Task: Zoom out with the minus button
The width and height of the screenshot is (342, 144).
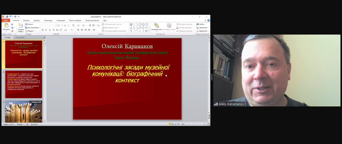Action: (187, 124)
